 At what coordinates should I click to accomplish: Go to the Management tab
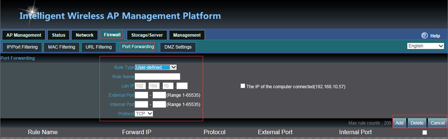pos(187,35)
